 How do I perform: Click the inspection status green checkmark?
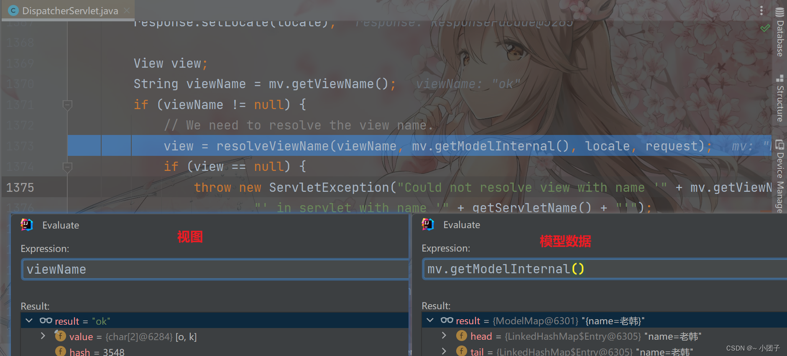coord(765,28)
